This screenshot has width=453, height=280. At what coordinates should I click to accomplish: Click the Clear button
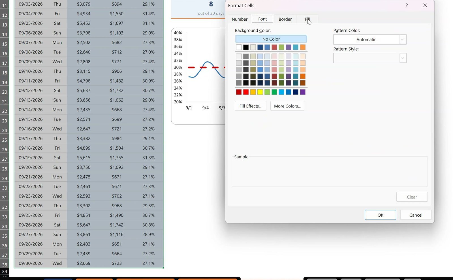[x=412, y=197]
